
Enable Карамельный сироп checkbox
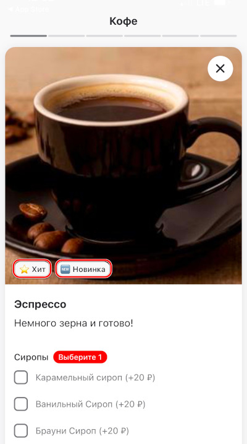pyautogui.click(x=21, y=377)
